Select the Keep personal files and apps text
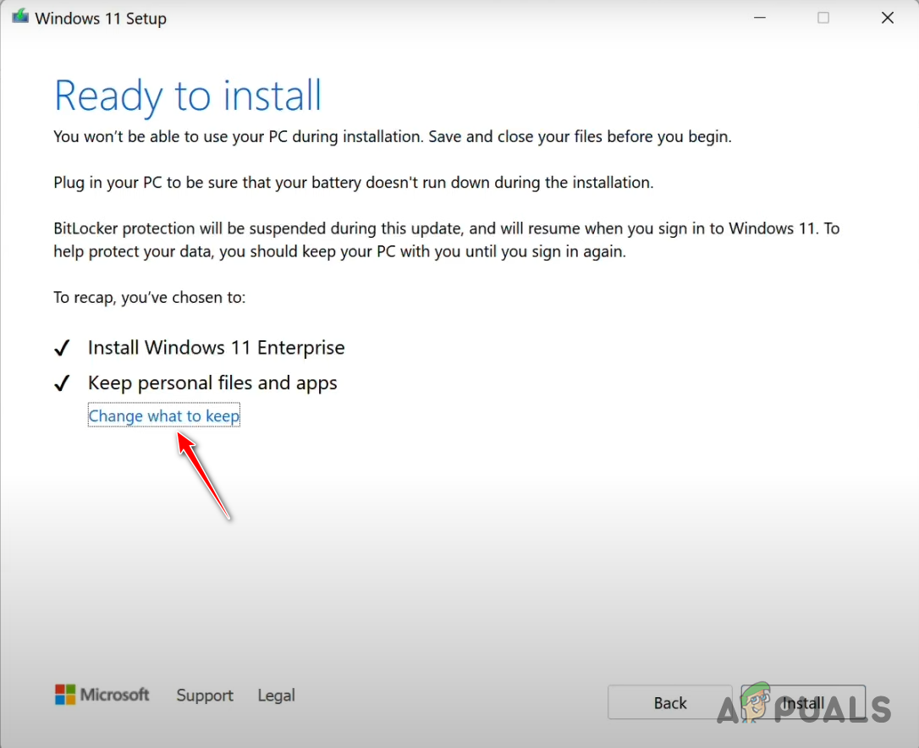Image resolution: width=919 pixels, height=748 pixels. (212, 382)
